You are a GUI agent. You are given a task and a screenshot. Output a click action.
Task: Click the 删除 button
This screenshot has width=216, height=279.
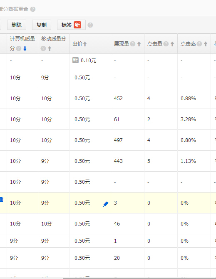coord(17,25)
